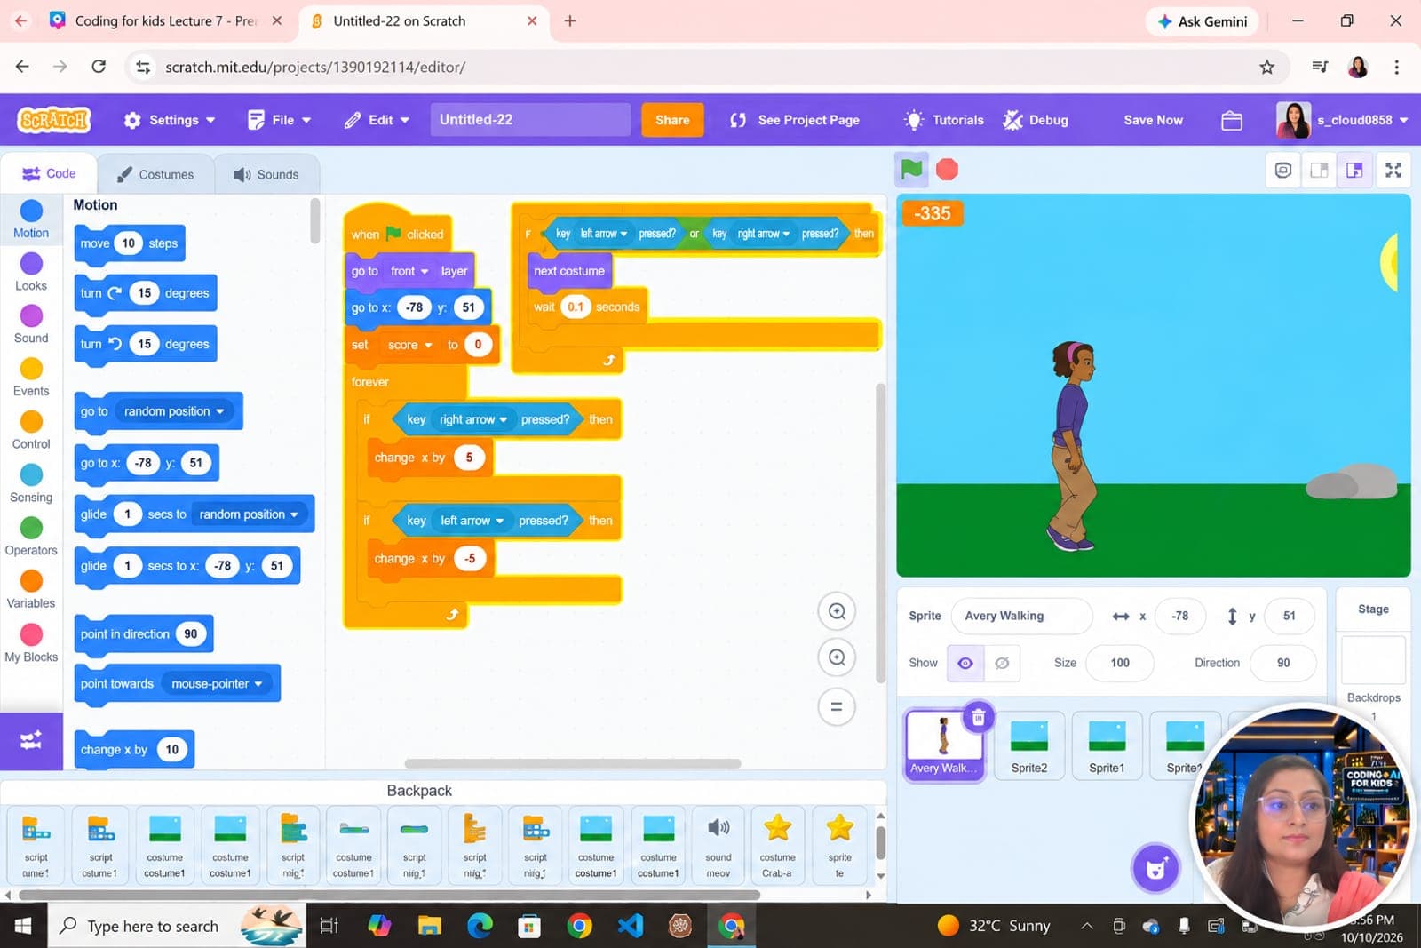Open the Events block category
1421x948 pixels.
point(31,378)
